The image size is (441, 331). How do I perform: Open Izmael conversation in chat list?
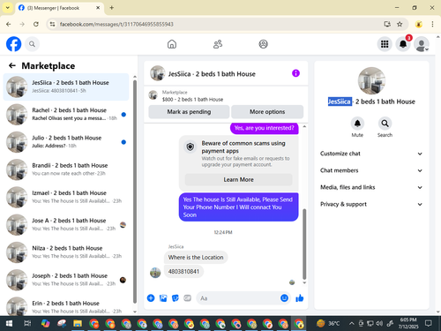(x=66, y=197)
